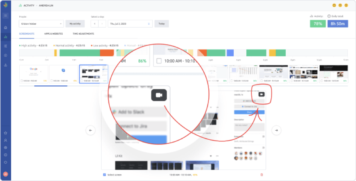Check the box on the Skype screenshot thumbnail

click(x=52, y=81)
